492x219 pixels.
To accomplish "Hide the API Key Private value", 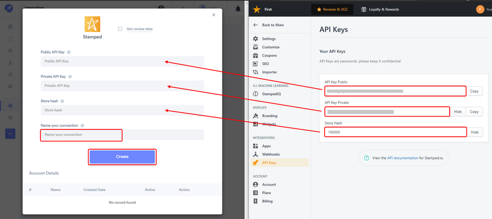I will pos(458,112).
